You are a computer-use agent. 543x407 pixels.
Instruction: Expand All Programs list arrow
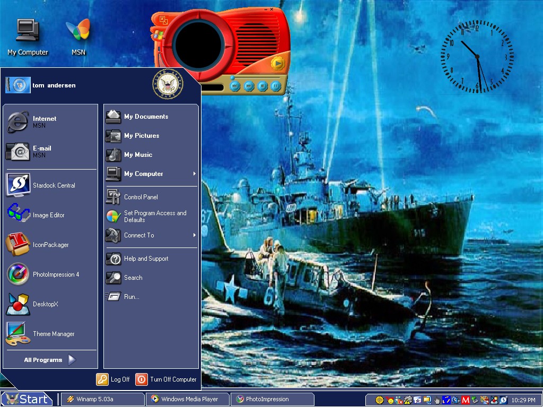tap(72, 360)
